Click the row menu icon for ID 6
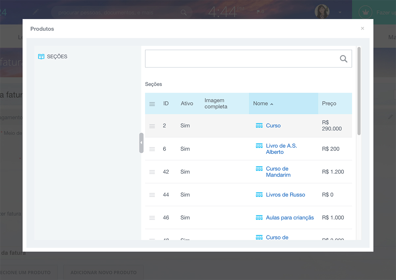396x280 pixels. pyautogui.click(x=152, y=149)
